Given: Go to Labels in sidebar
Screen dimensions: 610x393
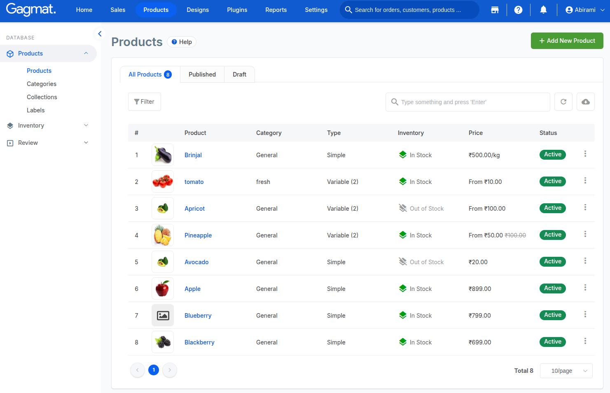Looking at the screenshot, I should 36,110.
